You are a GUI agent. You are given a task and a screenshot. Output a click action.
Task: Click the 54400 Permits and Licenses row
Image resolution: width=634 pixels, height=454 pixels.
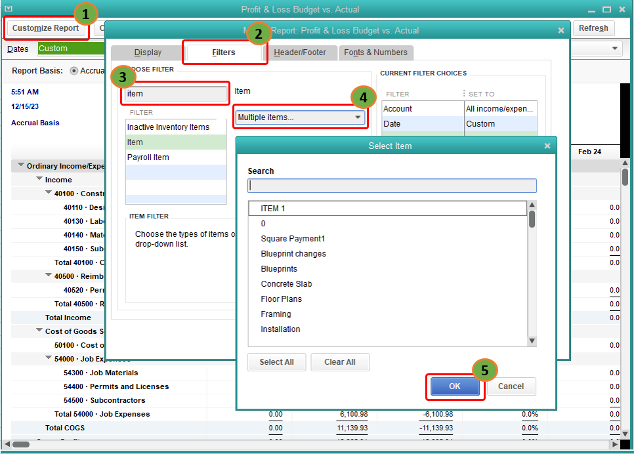(x=116, y=386)
